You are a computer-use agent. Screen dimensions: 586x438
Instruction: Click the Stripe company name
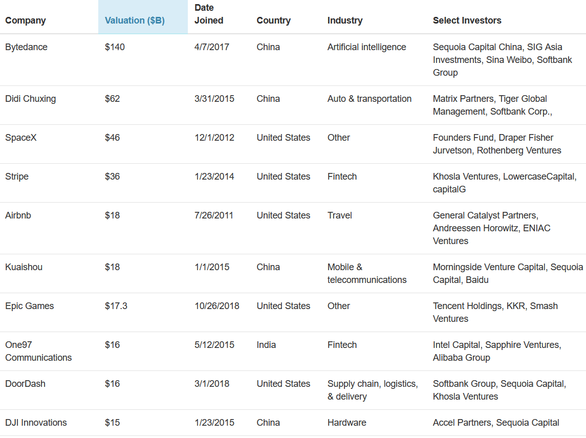(17, 177)
